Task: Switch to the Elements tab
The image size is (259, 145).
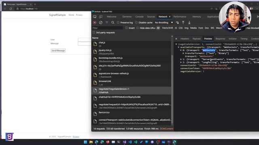Action: coord(127,17)
